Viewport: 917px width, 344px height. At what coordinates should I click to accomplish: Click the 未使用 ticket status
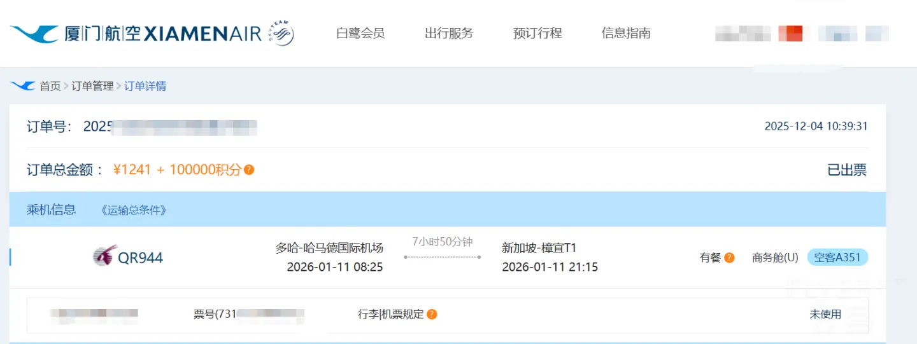tap(825, 314)
